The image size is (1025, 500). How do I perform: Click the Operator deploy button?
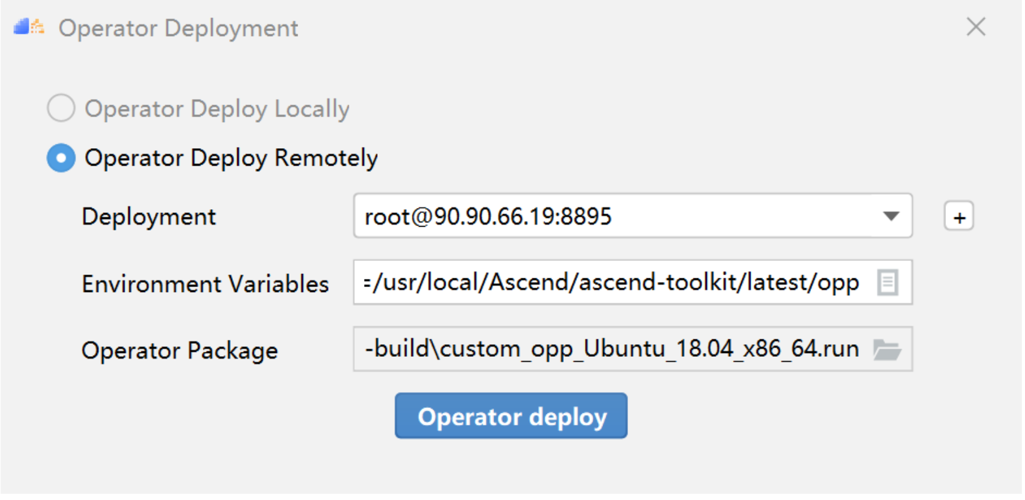pyautogui.click(x=511, y=416)
